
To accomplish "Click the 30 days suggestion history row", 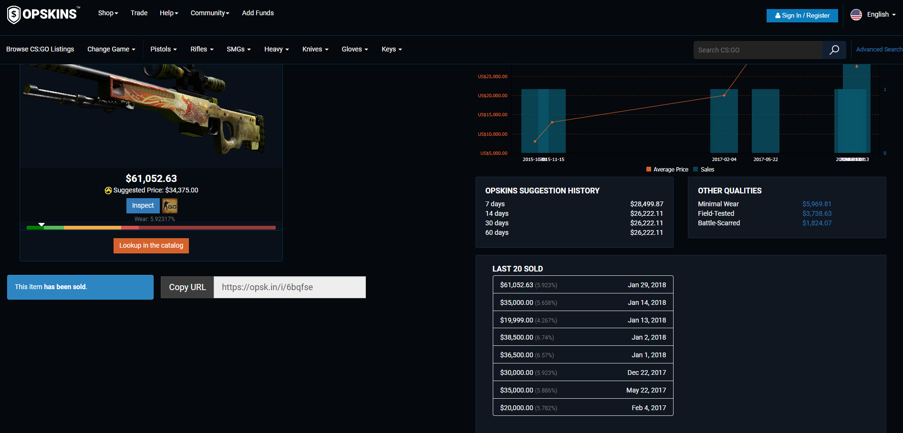I will (574, 223).
